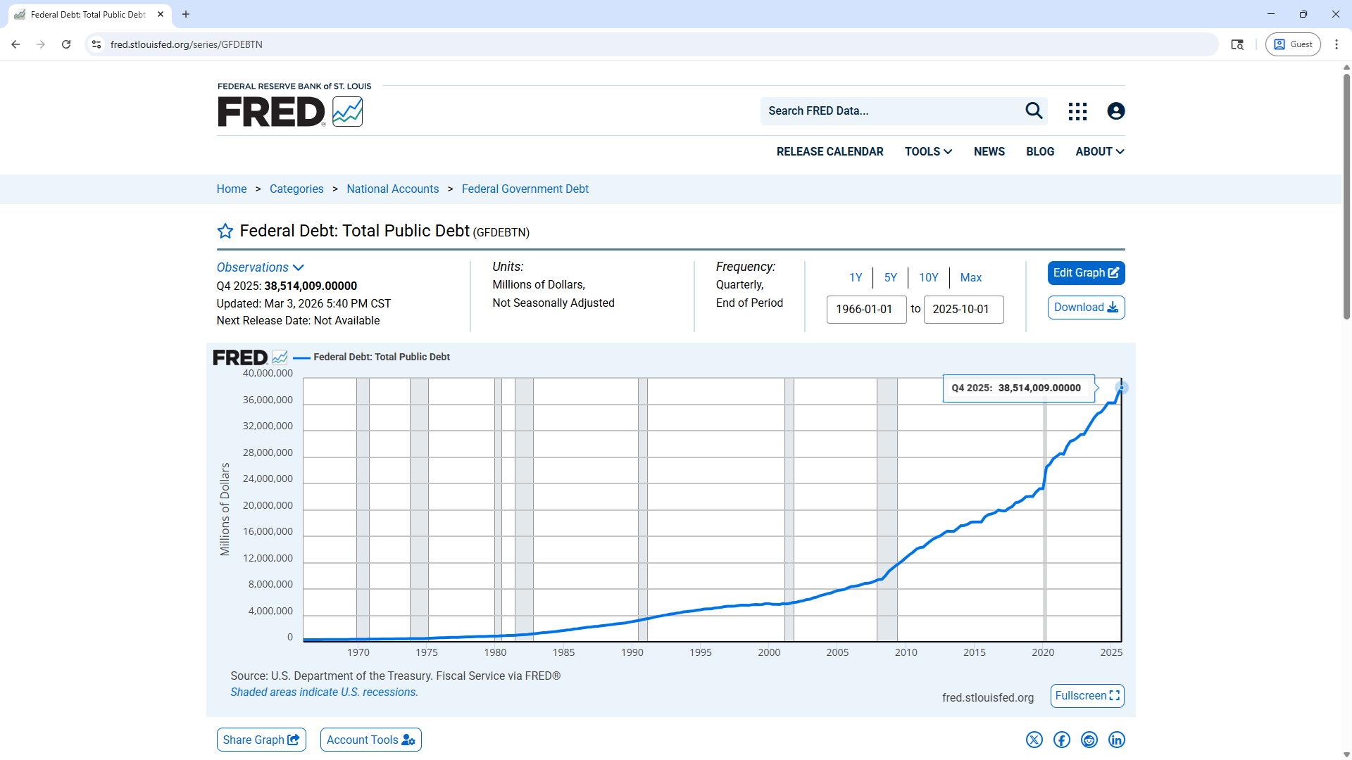This screenshot has height=760, width=1352.
Task: Click the Edit Graph button
Action: tap(1086, 273)
